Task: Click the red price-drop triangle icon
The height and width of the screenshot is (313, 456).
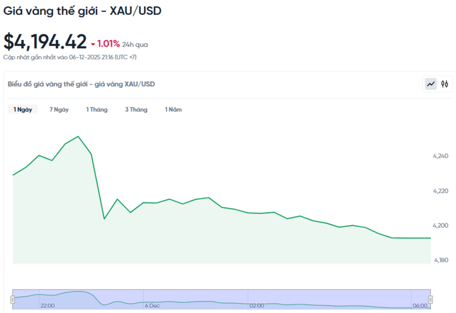Action: pos(93,43)
